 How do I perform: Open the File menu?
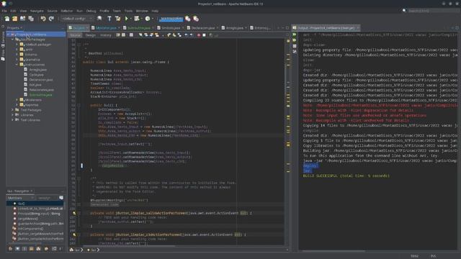tap(4, 11)
